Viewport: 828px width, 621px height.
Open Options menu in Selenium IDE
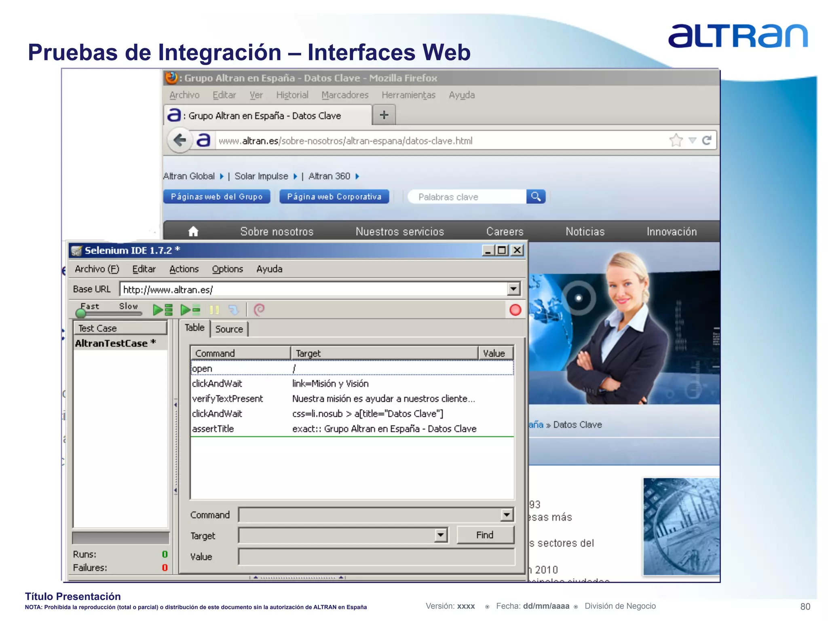point(228,269)
